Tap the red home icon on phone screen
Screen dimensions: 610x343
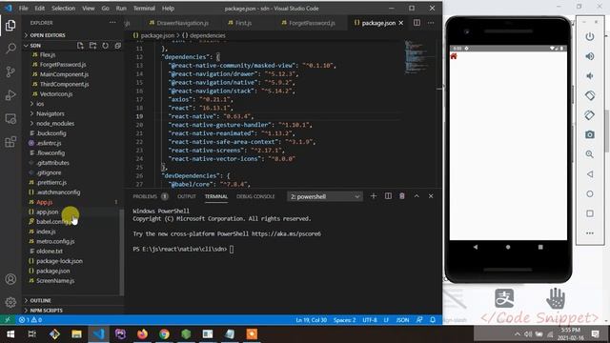point(454,56)
